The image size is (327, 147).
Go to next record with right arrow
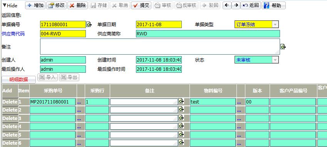click(x=236, y=5)
